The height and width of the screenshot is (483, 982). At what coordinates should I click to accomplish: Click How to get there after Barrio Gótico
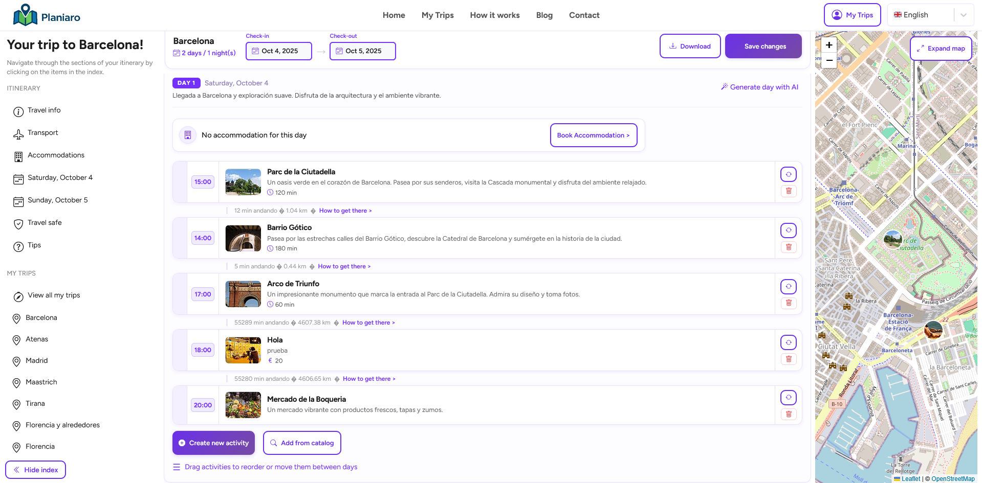click(x=344, y=266)
